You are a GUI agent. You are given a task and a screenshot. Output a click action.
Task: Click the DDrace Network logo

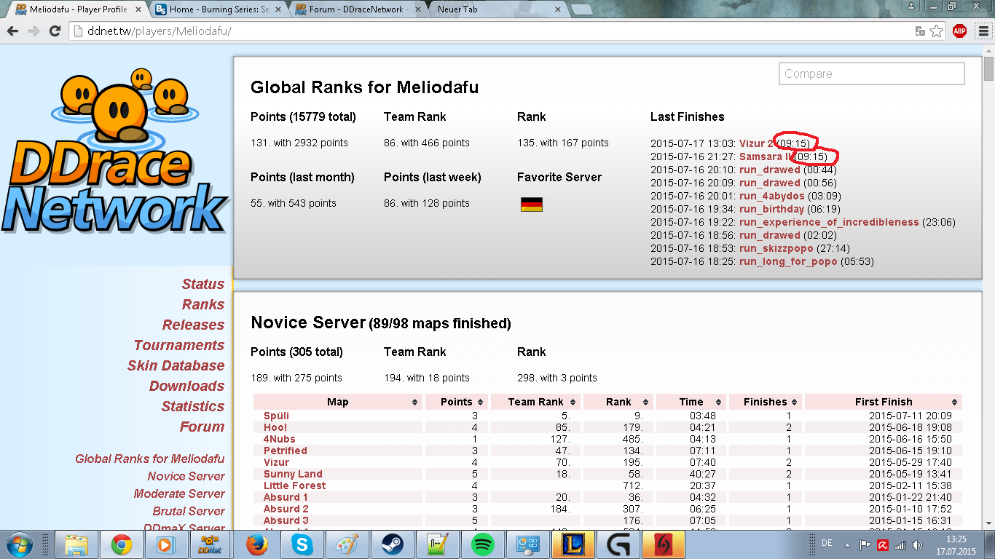tap(117, 153)
